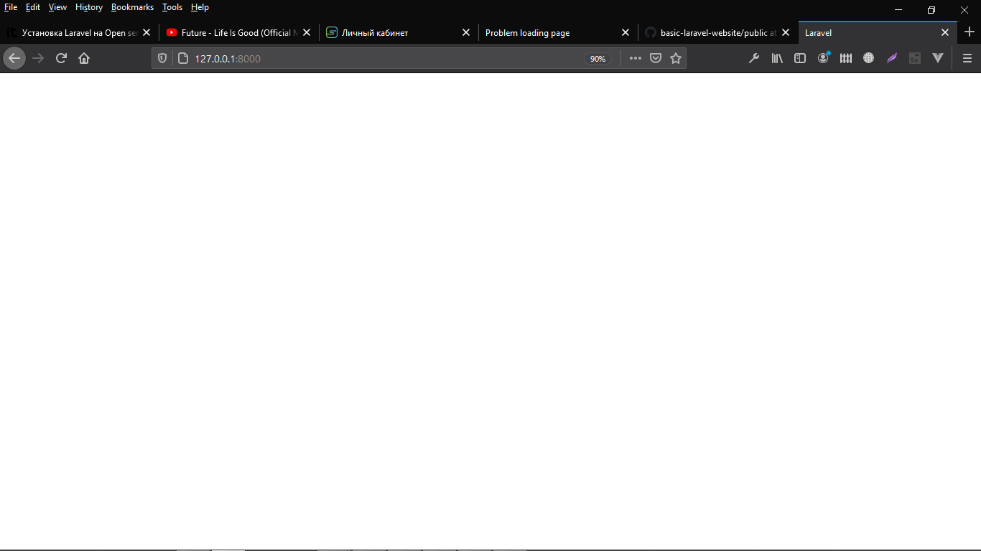Screen dimensions: 981x551
Task: Close the Future - Life Is Good tab
Action: 307,32
